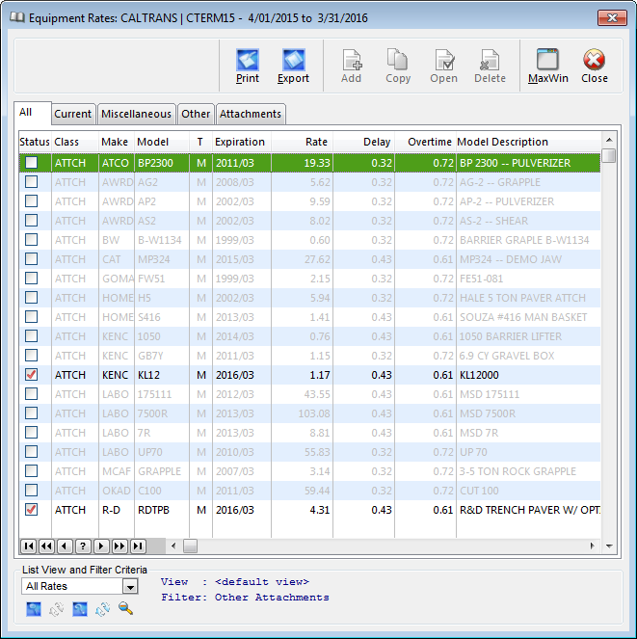Screen dimensions: 637x639
Task: Click the book icon in title bar
Action: 17,17
